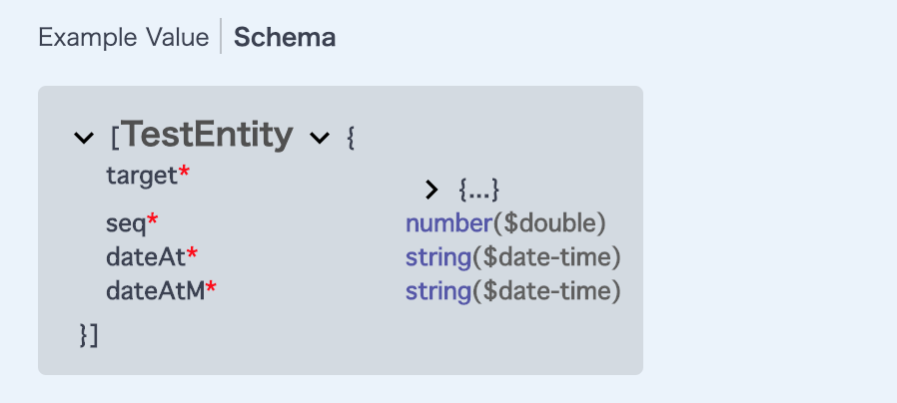Click the string($date-time) type of dateAtM
The width and height of the screenshot is (897, 403).
point(513,291)
